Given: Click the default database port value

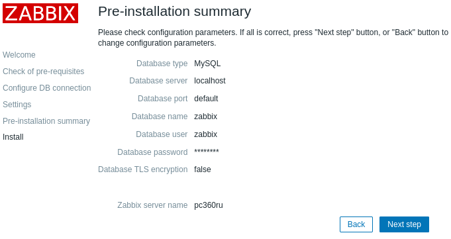Looking at the screenshot, I should [206, 99].
